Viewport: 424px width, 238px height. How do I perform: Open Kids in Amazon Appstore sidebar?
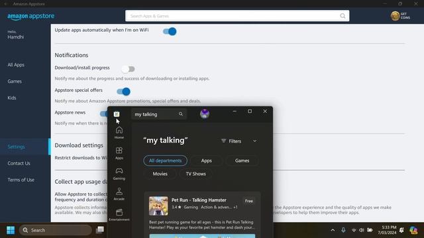click(12, 98)
